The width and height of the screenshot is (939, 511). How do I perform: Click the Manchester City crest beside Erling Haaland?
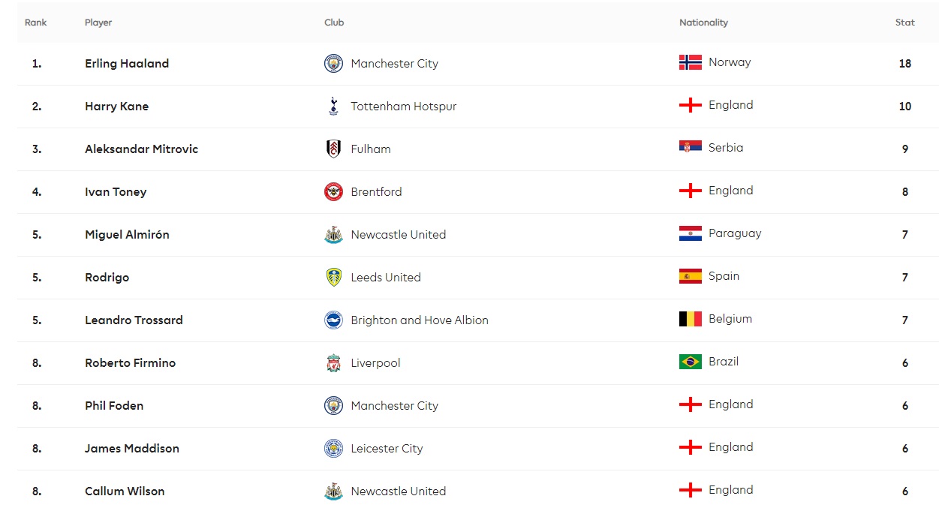tap(333, 64)
